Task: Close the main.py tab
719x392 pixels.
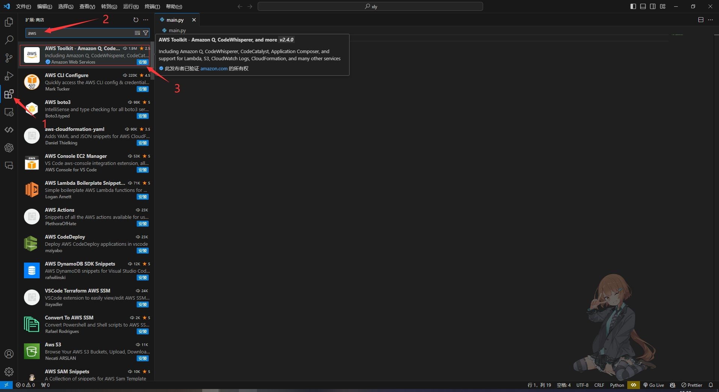Action: click(194, 20)
